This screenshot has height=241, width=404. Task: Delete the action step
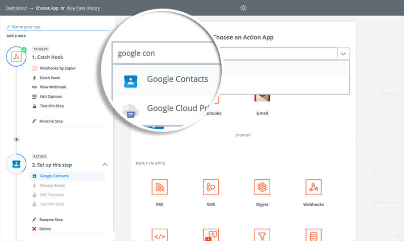click(45, 229)
